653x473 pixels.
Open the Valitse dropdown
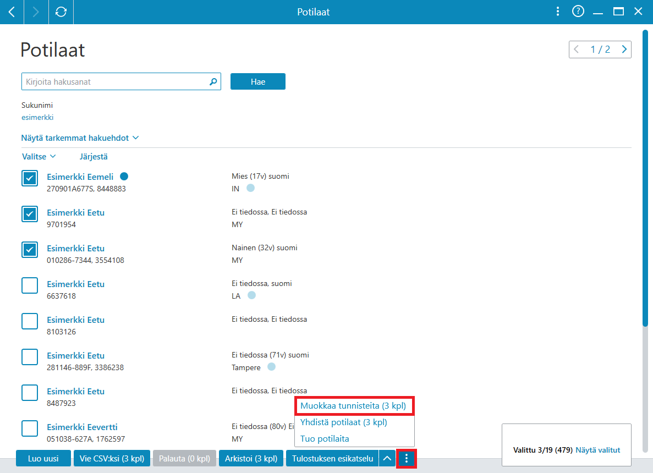click(x=39, y=157)
